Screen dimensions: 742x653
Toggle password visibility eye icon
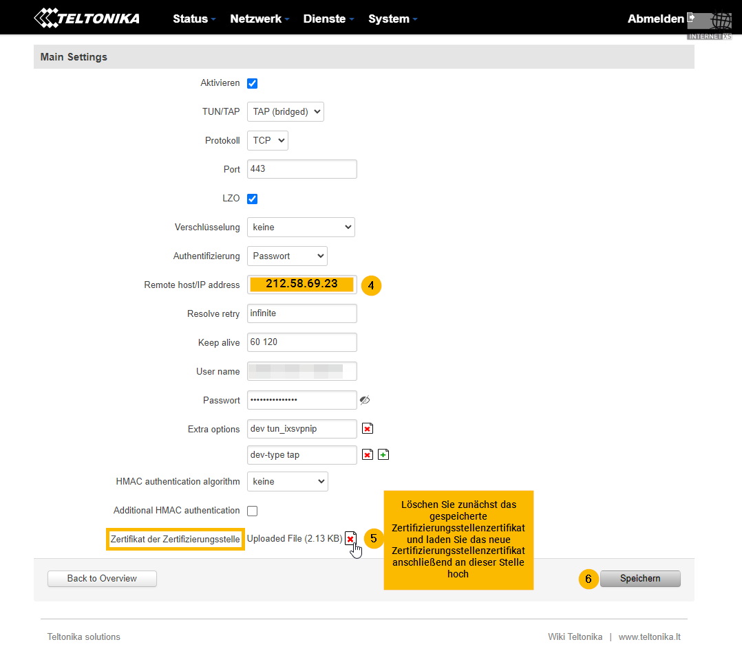click(x=364, y=400)
